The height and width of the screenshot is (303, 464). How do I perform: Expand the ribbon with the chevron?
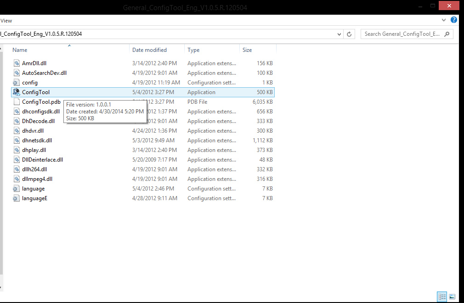click(444, 20)
